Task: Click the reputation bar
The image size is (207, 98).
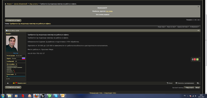Action: tap(16, 76)
